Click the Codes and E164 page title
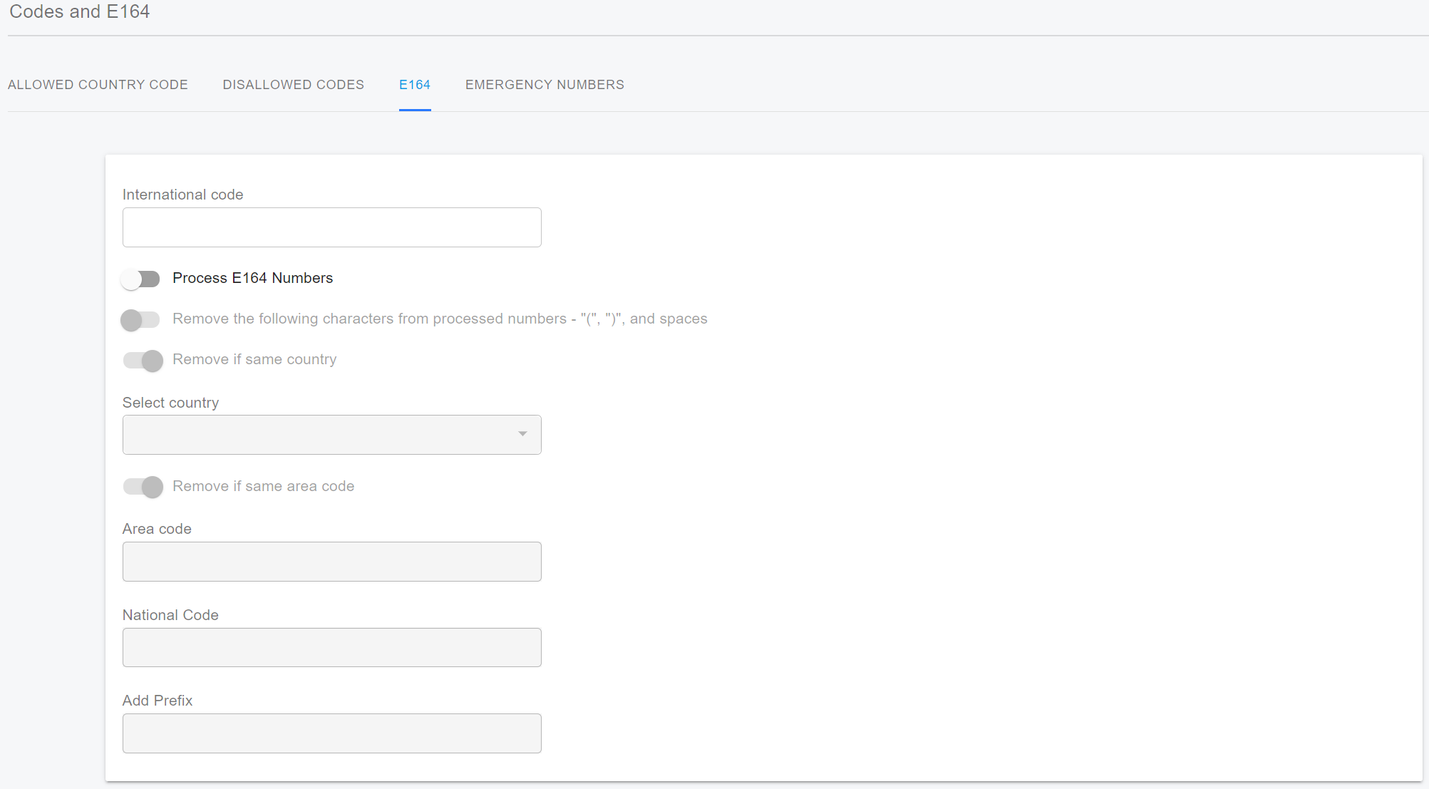This screenshot has height=789, width=1429. click(x=79, y=11)
